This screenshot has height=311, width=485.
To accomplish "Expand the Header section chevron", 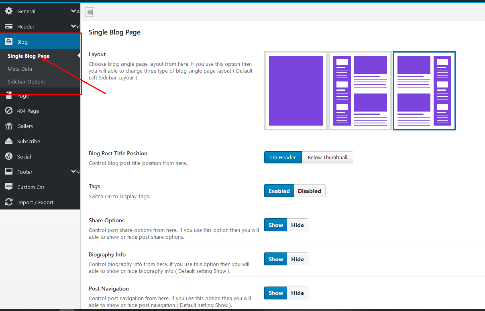I will point(74,26).
